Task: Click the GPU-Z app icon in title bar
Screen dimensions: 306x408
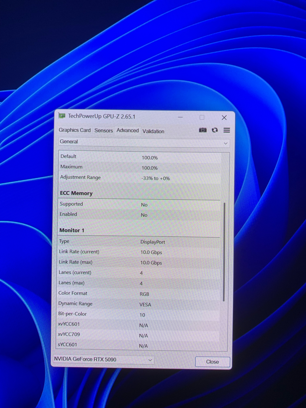Action: click(62, 116)
